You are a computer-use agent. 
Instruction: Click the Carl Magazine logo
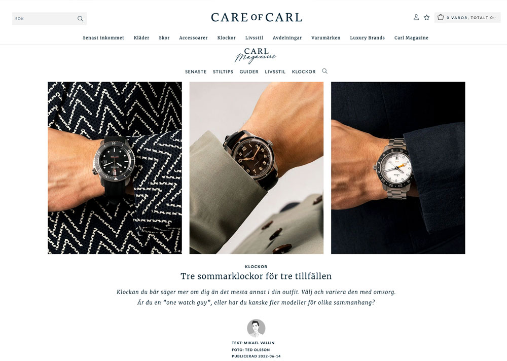(256, 55)
